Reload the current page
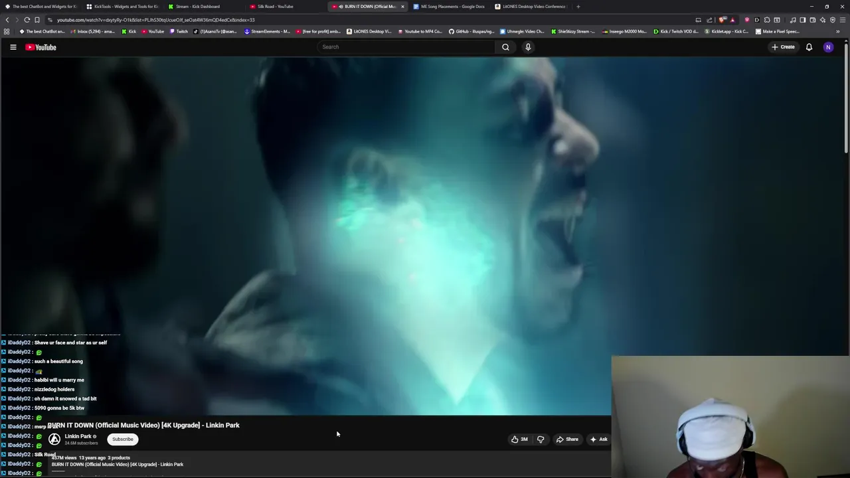The image size is (850, 478). [27, 20]
